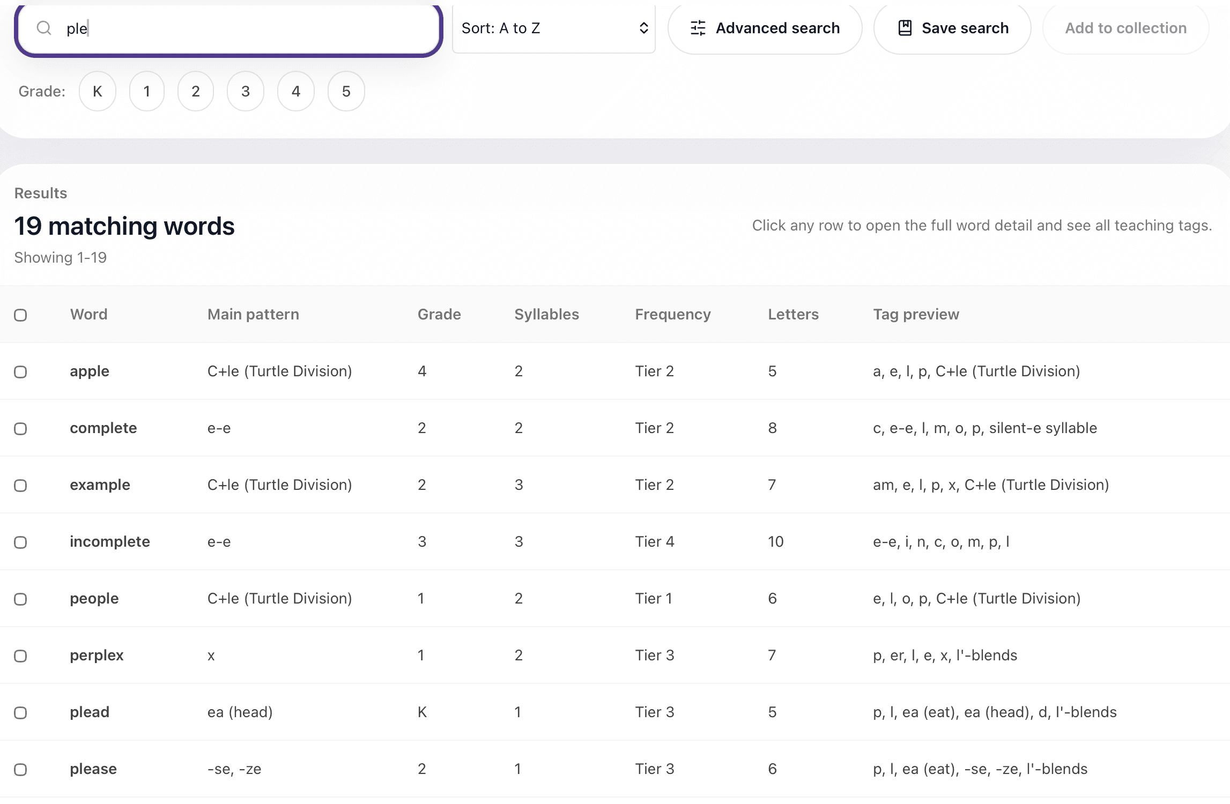This screenshot has width=1230, height=804.
Task: Check the box for the plead row
Action: click(x=20, y=713)
